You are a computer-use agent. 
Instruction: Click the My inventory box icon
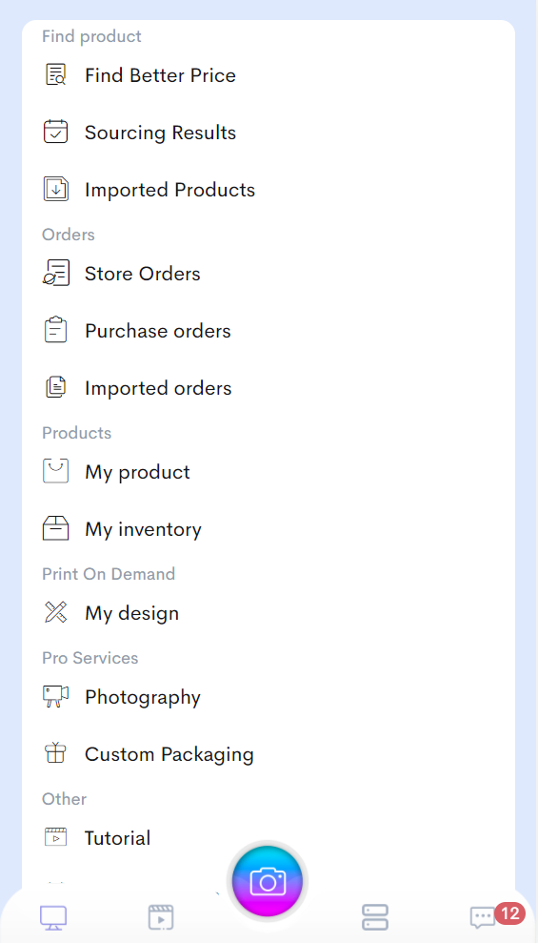click(x=56, y=528)
